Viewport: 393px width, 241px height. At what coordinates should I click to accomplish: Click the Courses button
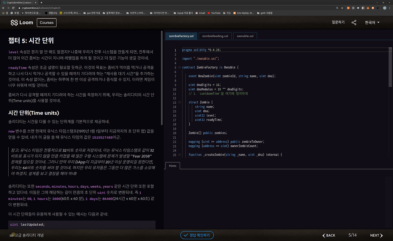pos(47,22)
